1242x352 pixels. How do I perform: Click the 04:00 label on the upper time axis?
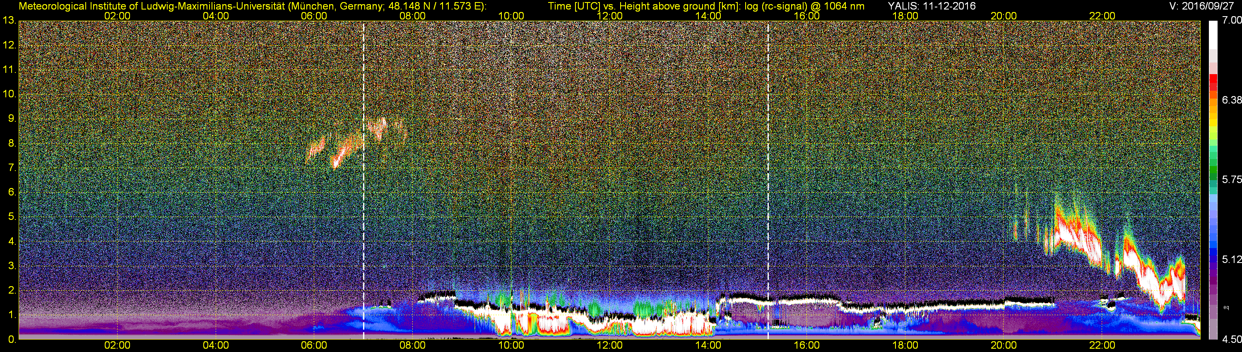216,16
